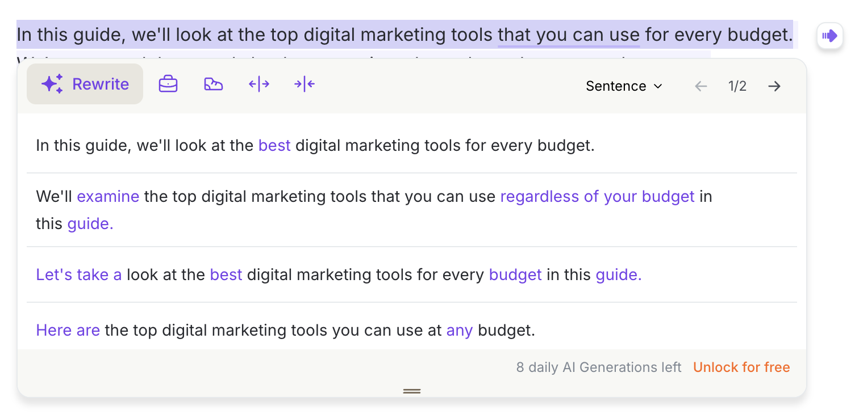859x419 pixels.
Task: Collapse the suggestions panel via the bottom drag handle
Action: pyautogui.click(x=411, y=391)
